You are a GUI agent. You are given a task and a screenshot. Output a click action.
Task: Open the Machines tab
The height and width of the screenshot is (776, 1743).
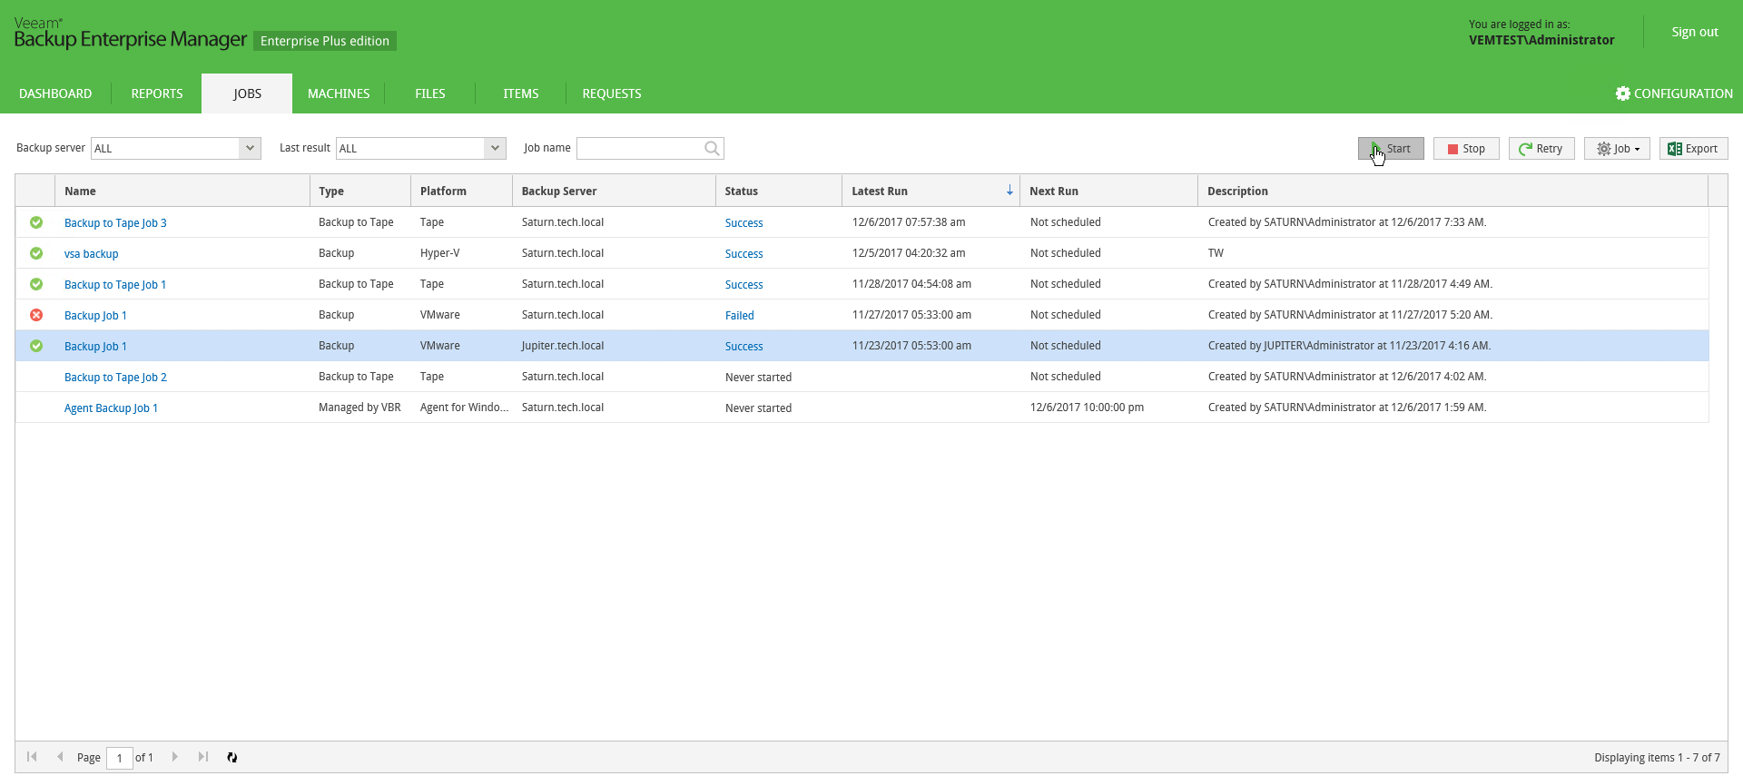339,93
